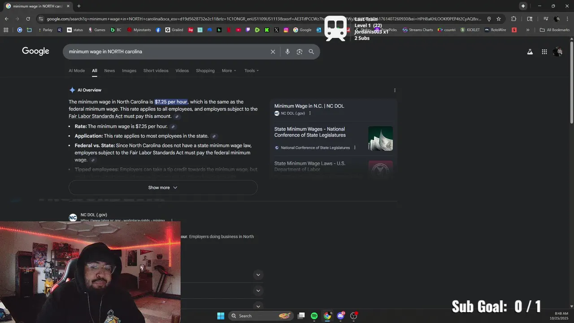Image resolution: width=574 pixels, height=323 pixels.
Task: Expand the first question chevron below NC DOL
Action: (x=258, y=275)
